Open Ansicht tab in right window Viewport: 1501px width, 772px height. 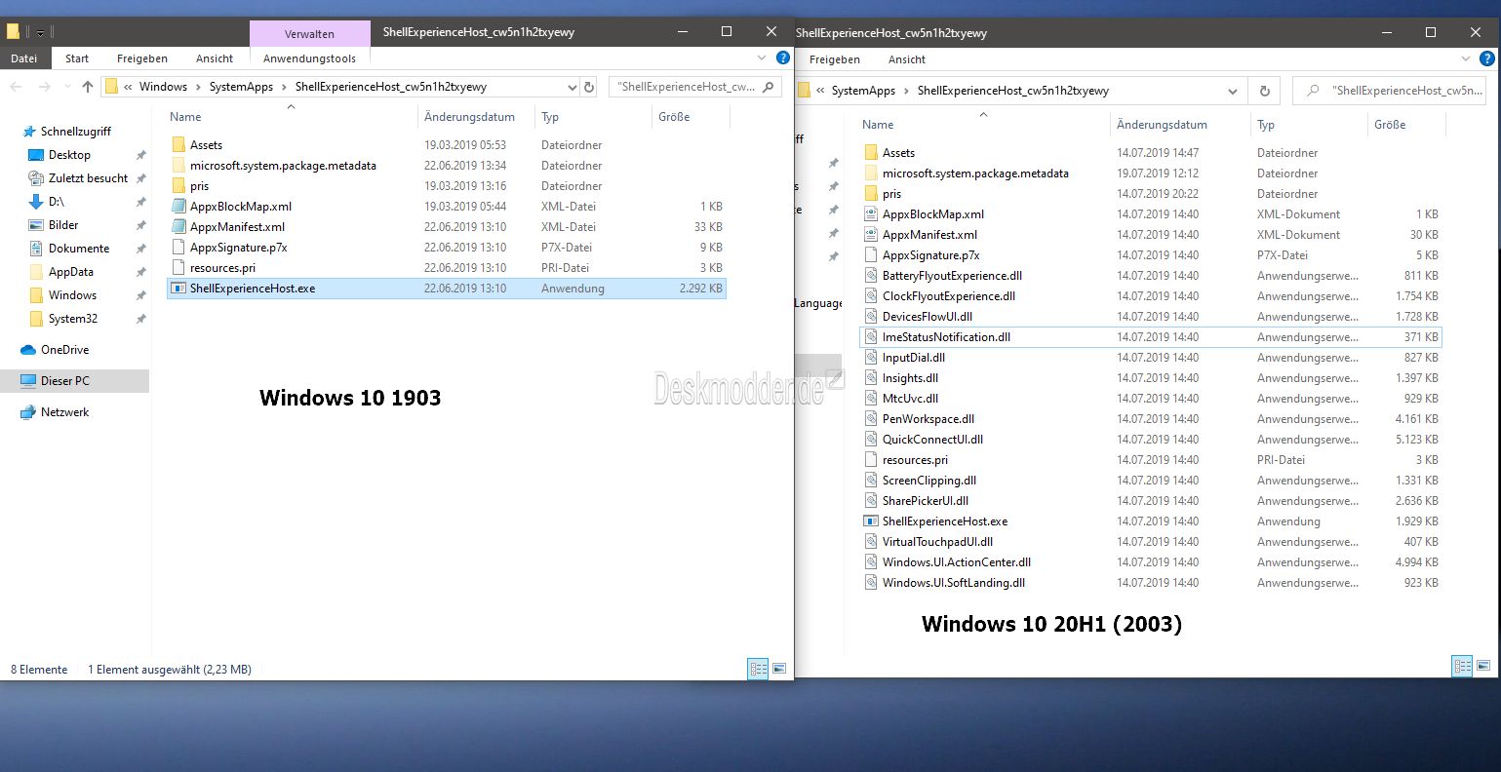tap(907, 59)
